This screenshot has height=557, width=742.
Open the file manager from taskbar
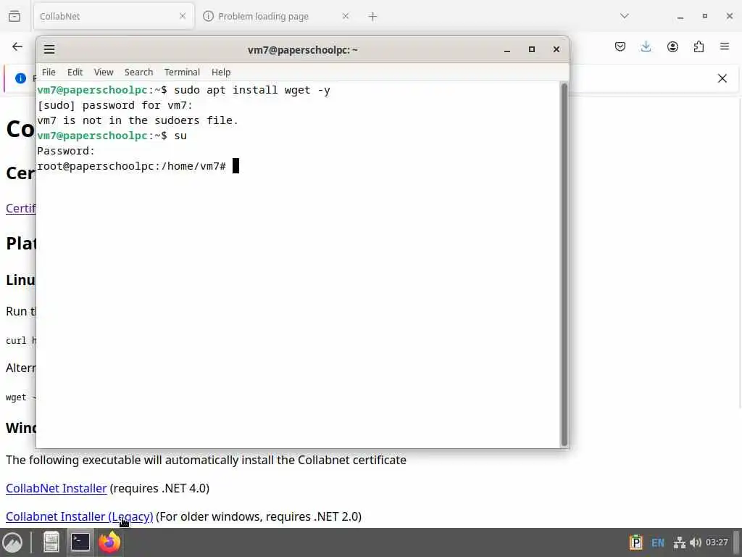point(51,542)
